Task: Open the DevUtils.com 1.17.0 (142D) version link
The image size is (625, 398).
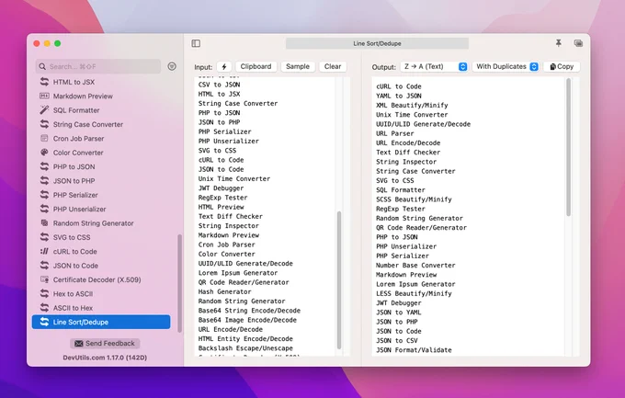Action: click(105, 358)
